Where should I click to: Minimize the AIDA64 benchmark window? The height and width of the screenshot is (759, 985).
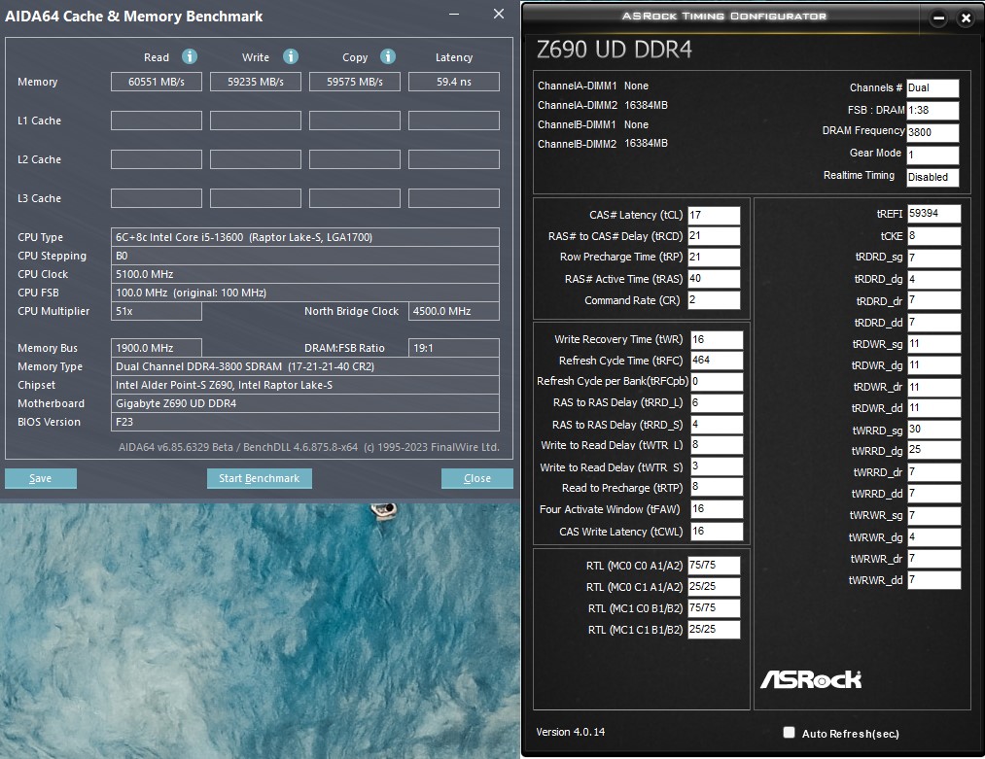(x=453, y=14)
